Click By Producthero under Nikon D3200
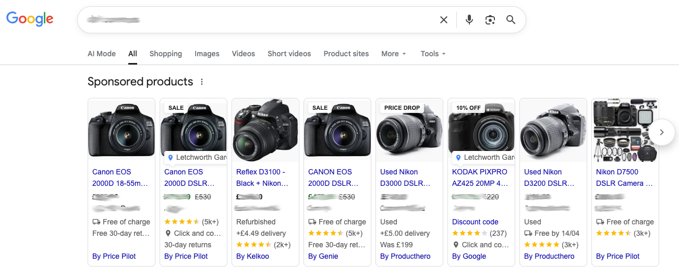 click(x=550, y=256)
